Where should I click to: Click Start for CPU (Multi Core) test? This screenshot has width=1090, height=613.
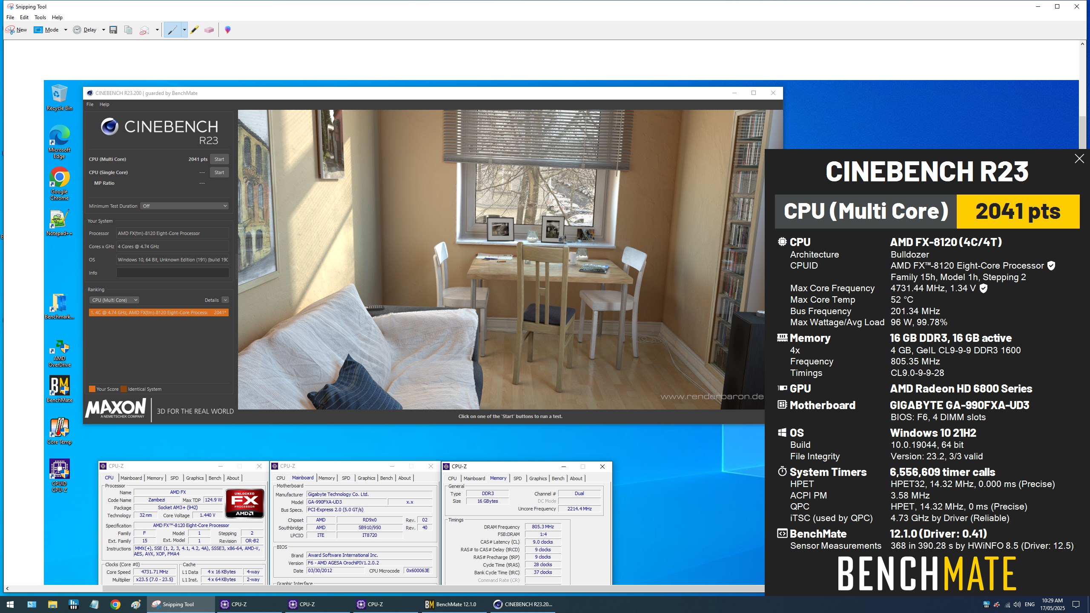click(x=219, y=159)
